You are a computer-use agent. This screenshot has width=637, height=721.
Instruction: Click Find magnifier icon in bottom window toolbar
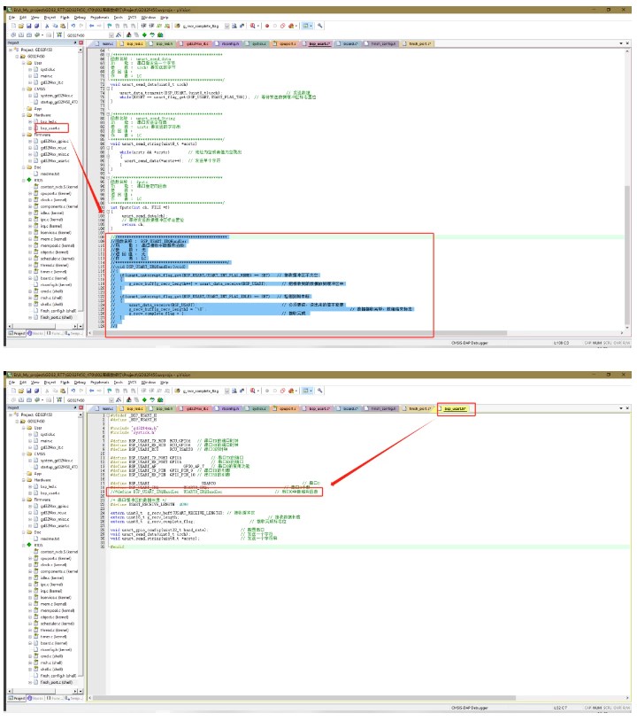coord(253,391)
